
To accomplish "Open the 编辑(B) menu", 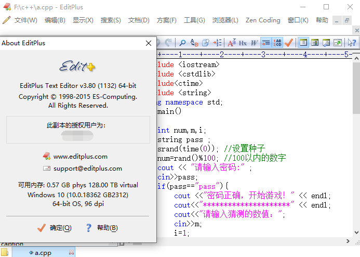I will tap(55, 20).
